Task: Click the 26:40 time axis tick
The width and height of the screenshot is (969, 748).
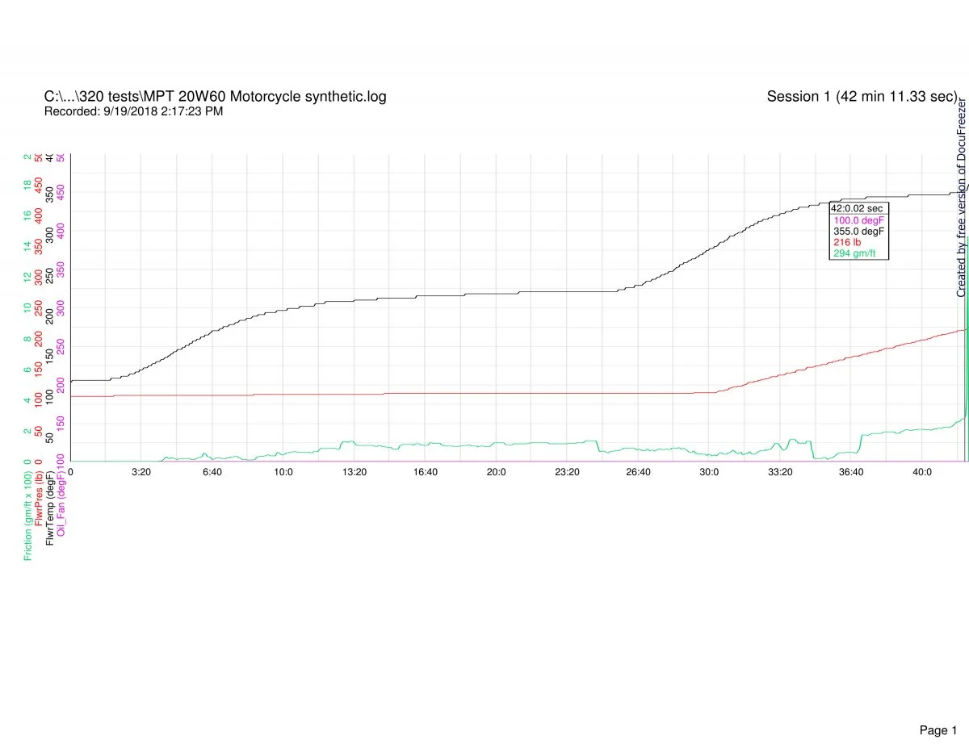Action: click(638, 472)
